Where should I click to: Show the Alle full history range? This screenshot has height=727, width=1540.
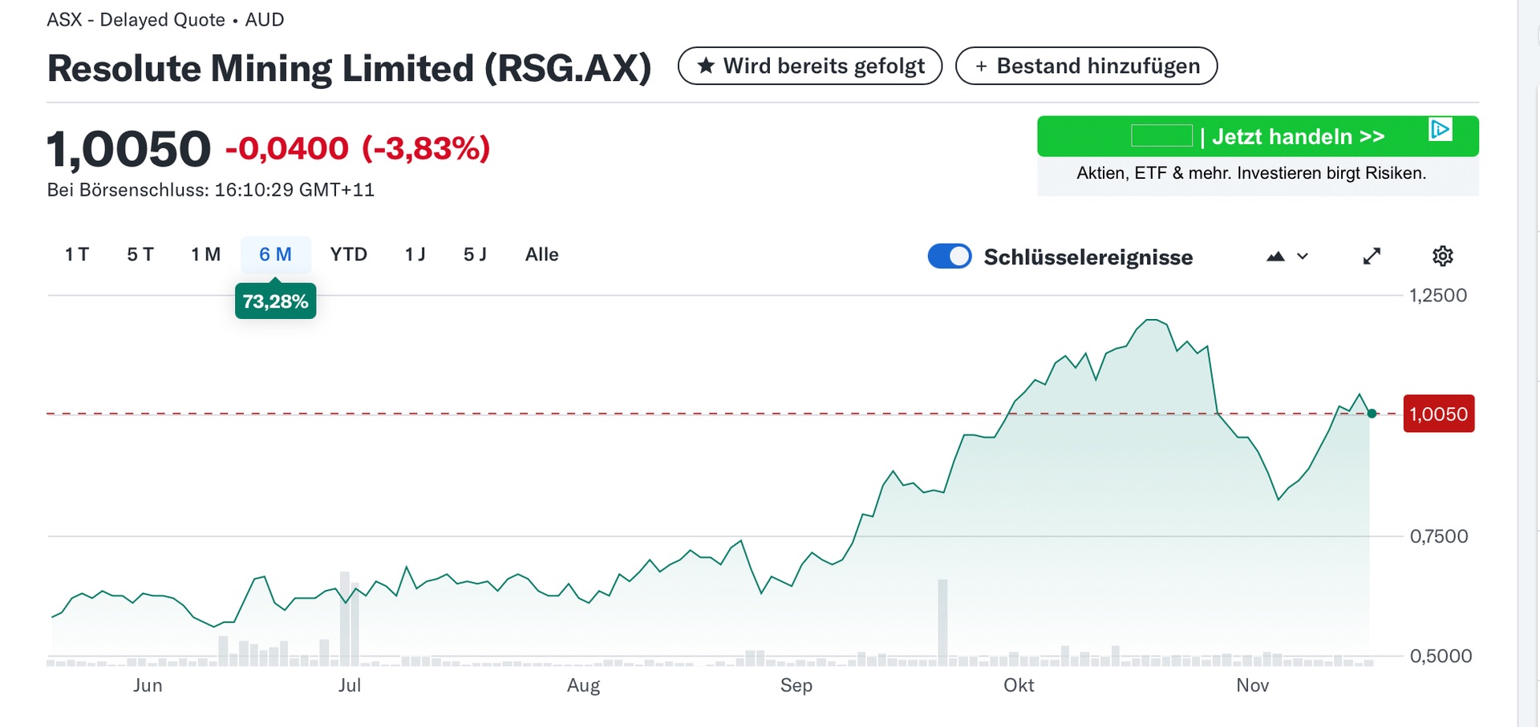pyautogui.click(x=542, y=255)
